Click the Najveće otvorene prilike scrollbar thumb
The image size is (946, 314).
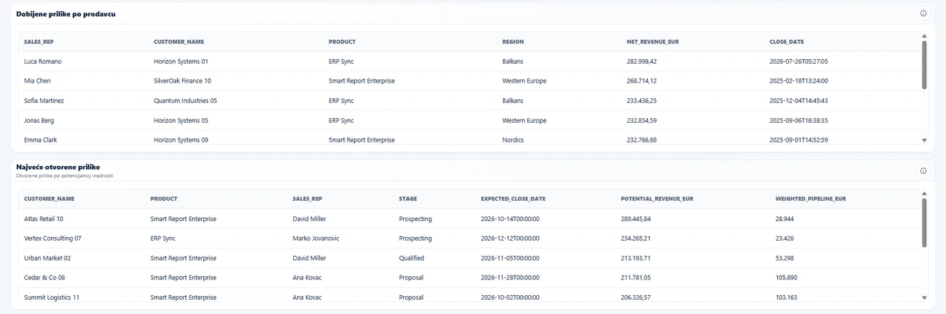(924, 222)
